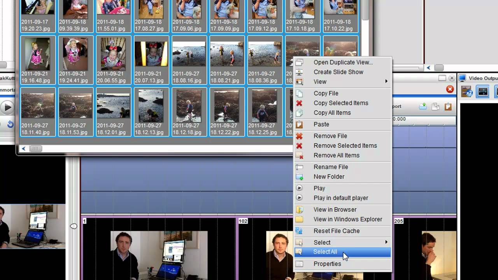This screenshot has width=498, height=280.
Task: Click the file browser vertical scrollbar thumb
Action: pos(365,9)
